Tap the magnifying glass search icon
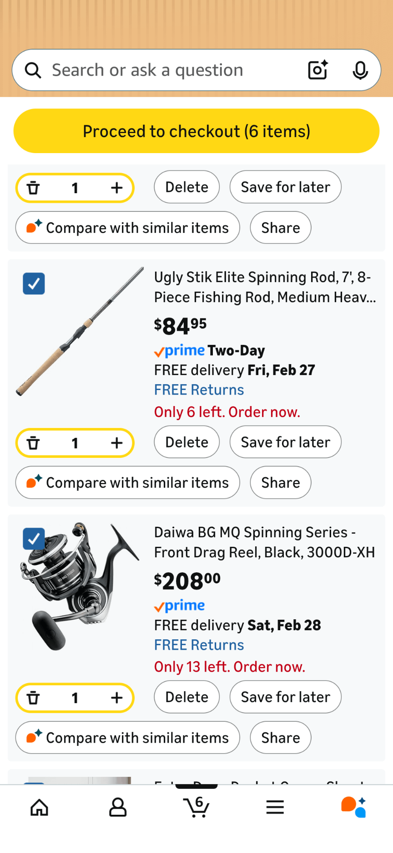This screenshot has width=393, height=853. [33, 70]
